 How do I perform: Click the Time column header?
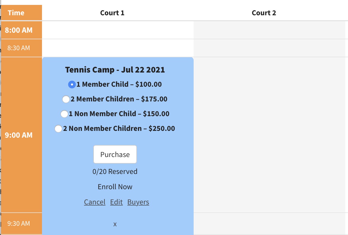tap(16, 13)
